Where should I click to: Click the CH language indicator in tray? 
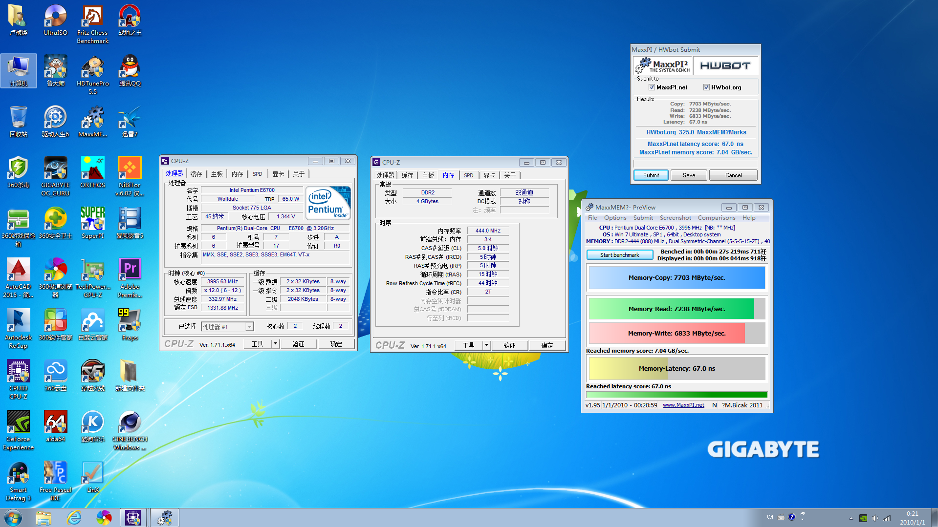(770, 517)
